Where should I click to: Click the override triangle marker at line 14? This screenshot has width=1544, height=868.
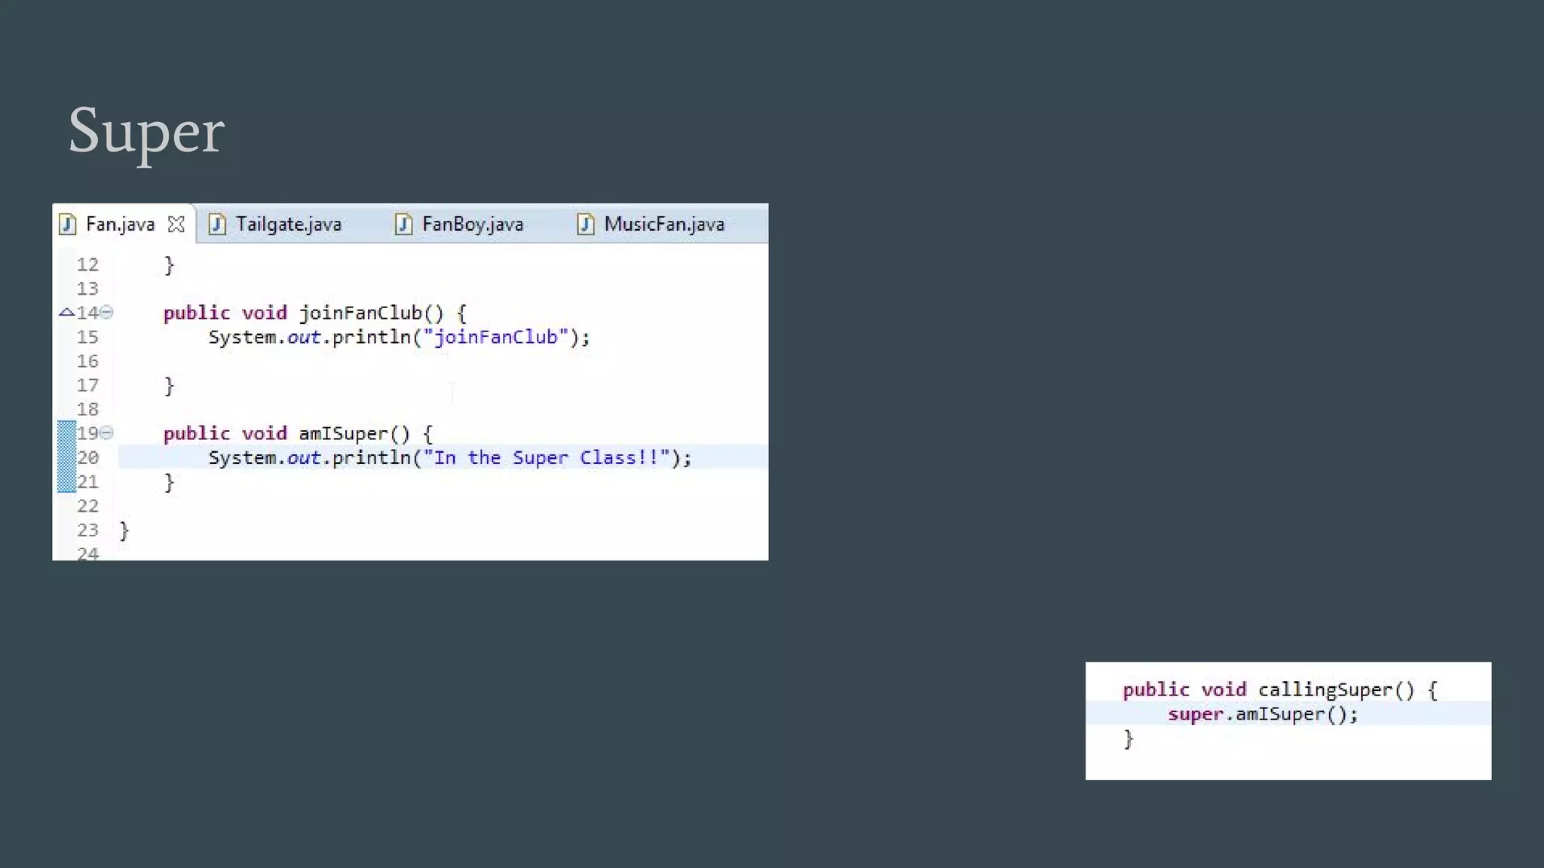point(66,312)
